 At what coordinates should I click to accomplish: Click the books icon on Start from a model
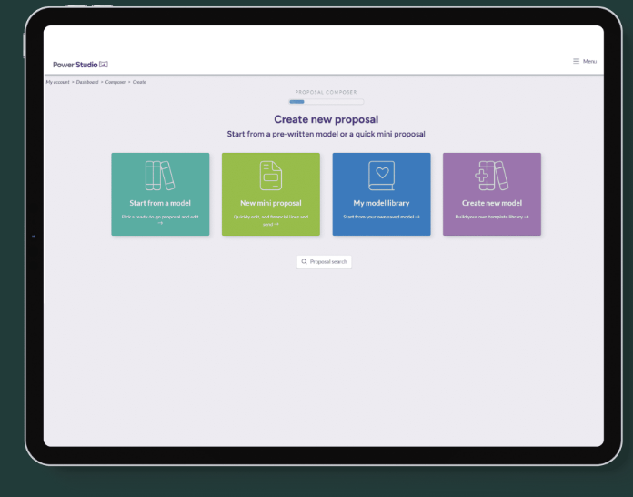160,176
